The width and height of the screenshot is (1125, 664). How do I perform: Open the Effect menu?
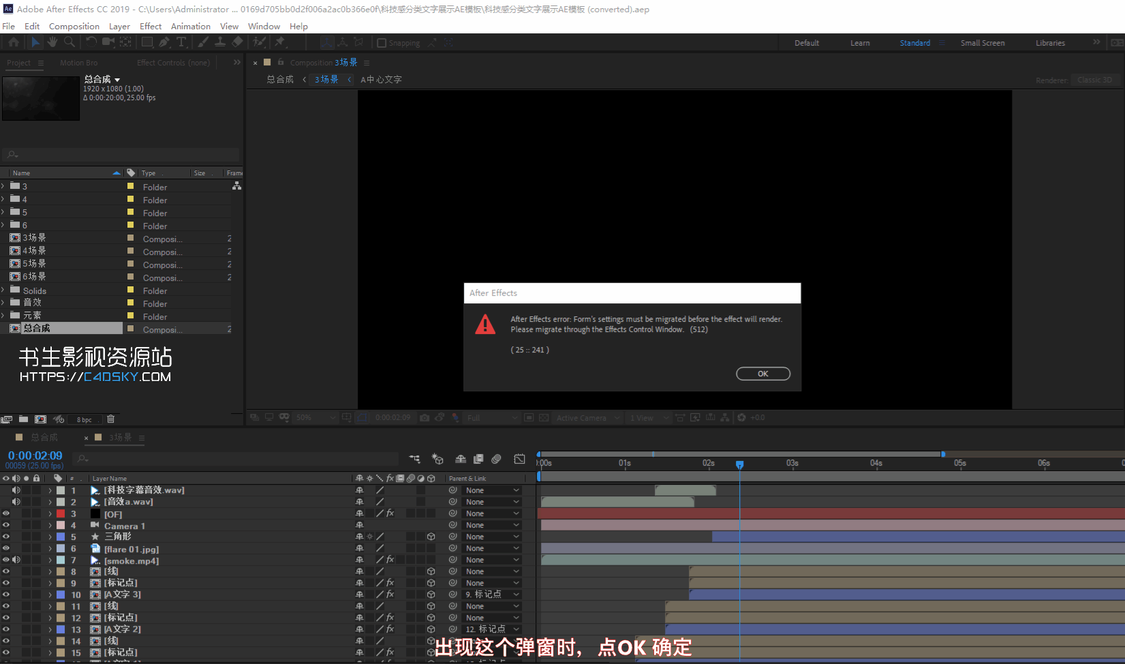[151, 27]
